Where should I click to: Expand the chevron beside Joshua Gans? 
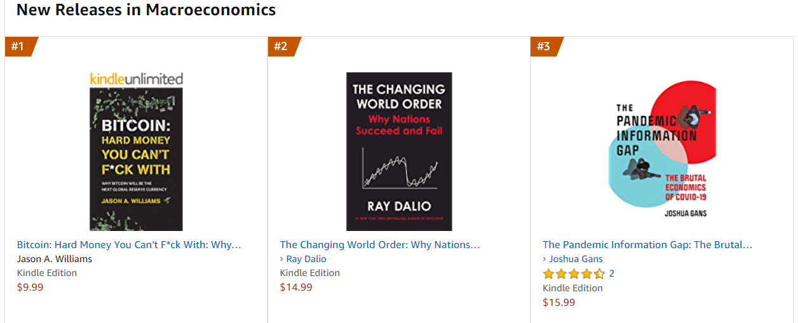click(x=545, y=259)
